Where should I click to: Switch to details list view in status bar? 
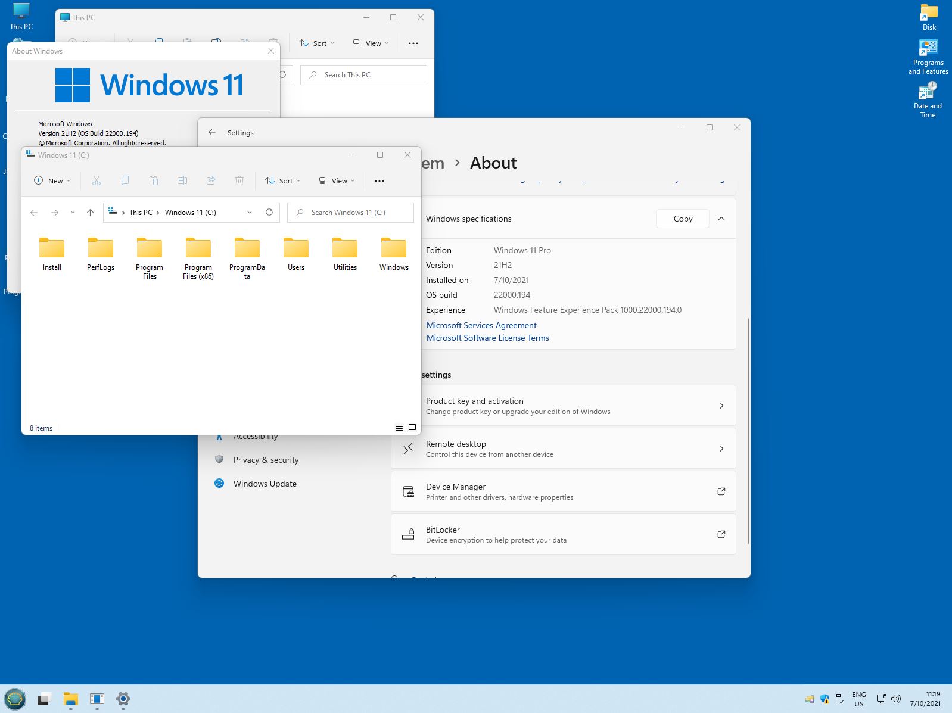(399, 428)
